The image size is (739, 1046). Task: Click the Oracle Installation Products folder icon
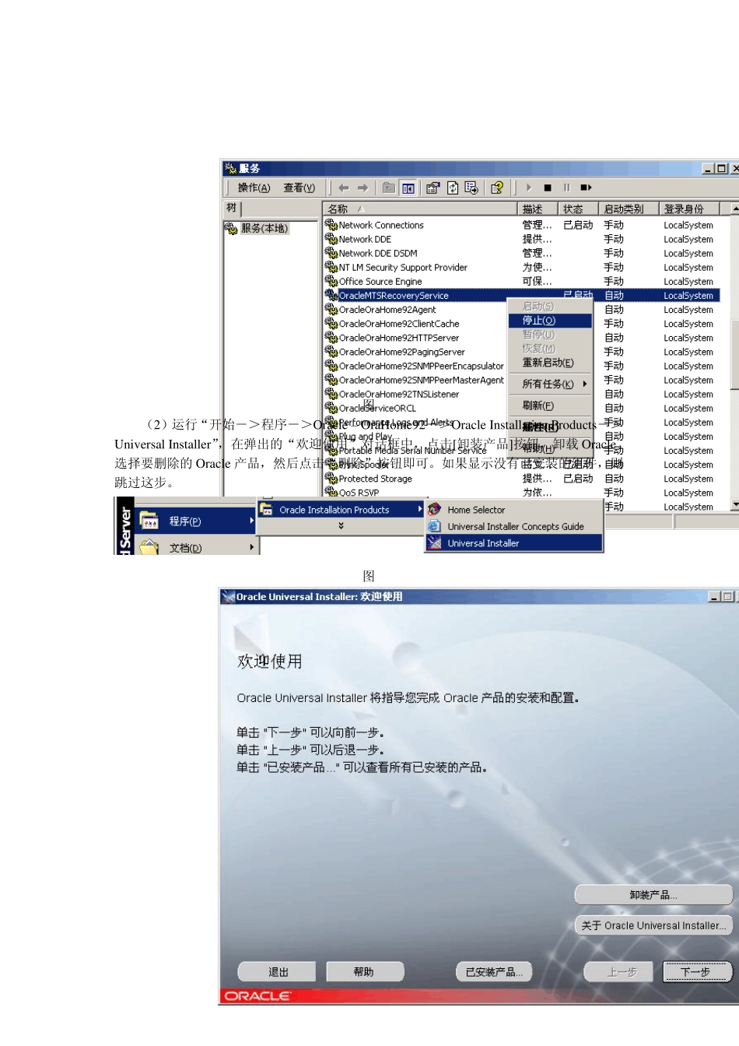pos(266,509)
